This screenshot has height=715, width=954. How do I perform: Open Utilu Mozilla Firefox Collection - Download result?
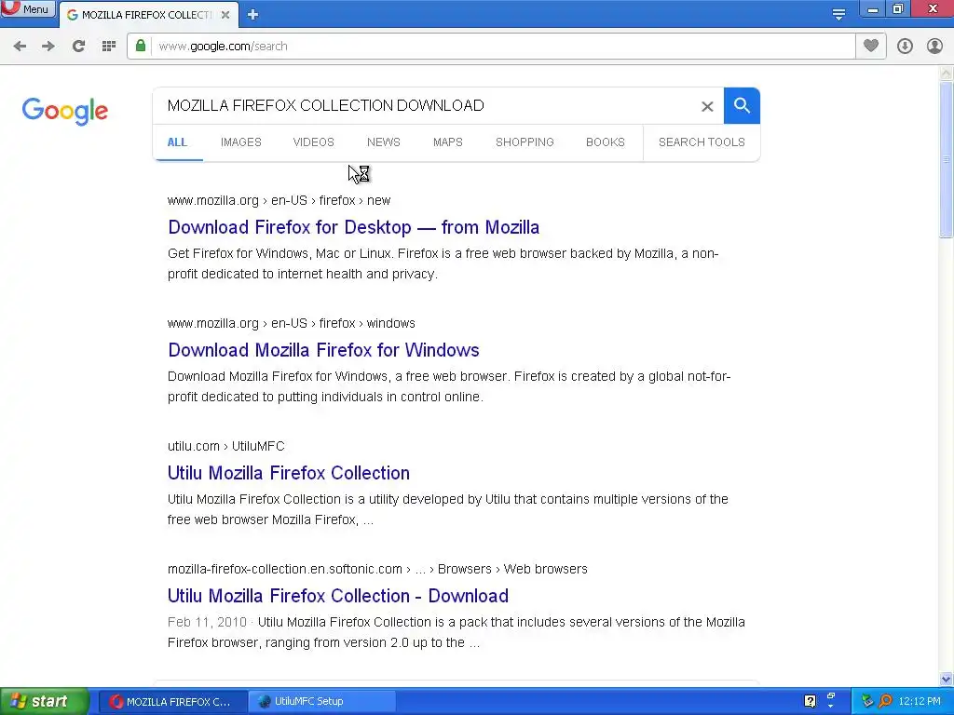[x=337, y=596]
